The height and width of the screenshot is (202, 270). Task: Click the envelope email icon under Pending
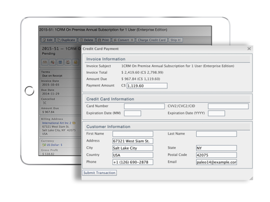pyautogui.click(x=45, y=62)
